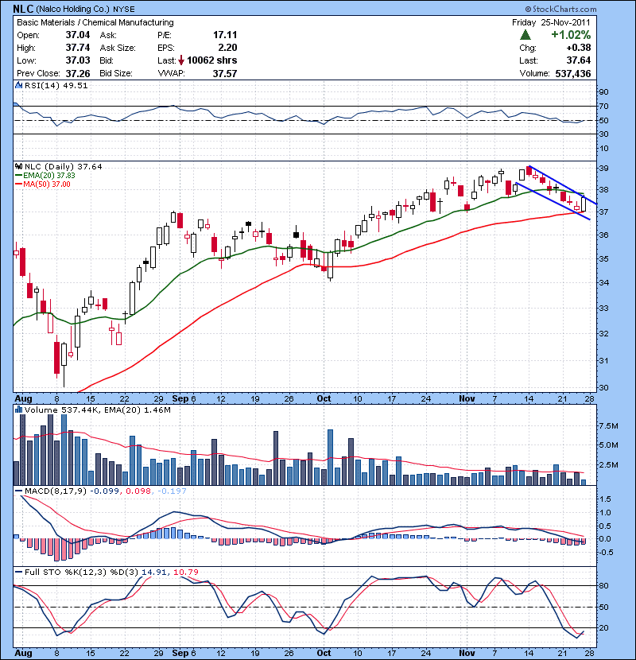Click the NLC (Daily) 37.64 chart label
Viewport: 636px width, 660px height.
63,167
